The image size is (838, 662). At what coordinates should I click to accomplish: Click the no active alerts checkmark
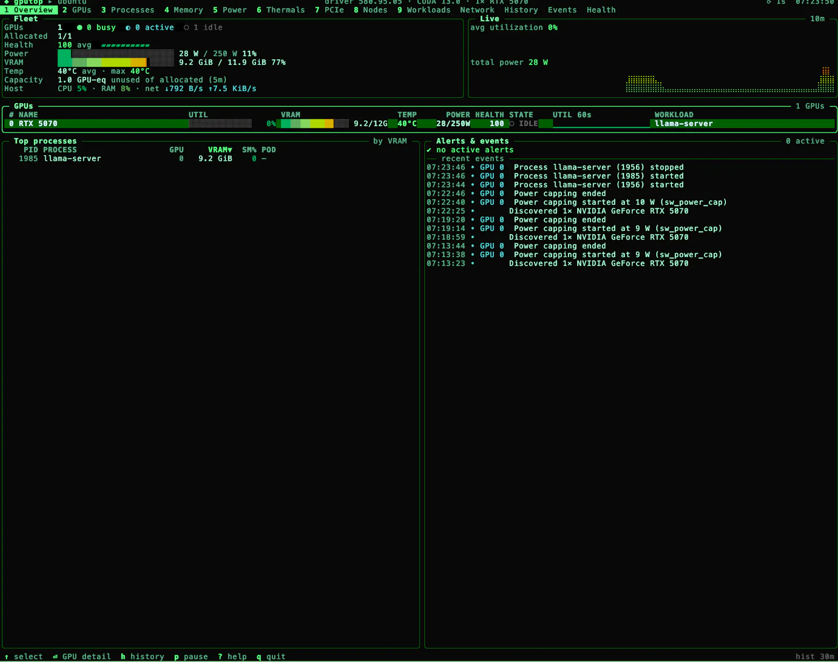[x=429, y=150]
